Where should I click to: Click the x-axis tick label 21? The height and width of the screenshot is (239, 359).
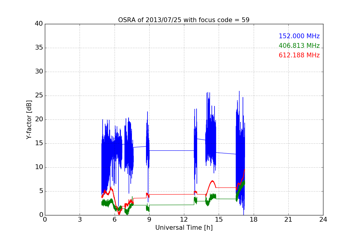point(288,220)
